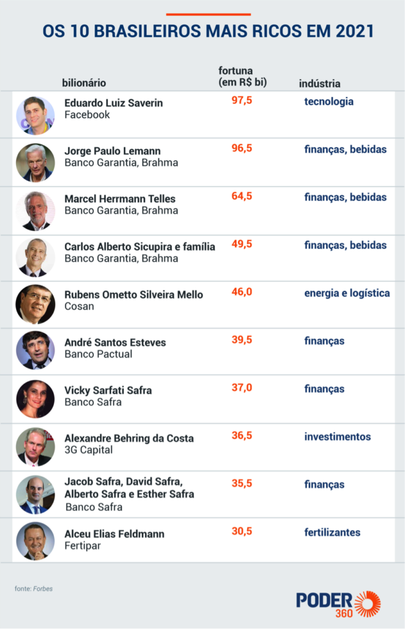Select the name Alceu Elias Feldmann
The width and height of the screenshot is (405, 629).
[x=114, y=534]
